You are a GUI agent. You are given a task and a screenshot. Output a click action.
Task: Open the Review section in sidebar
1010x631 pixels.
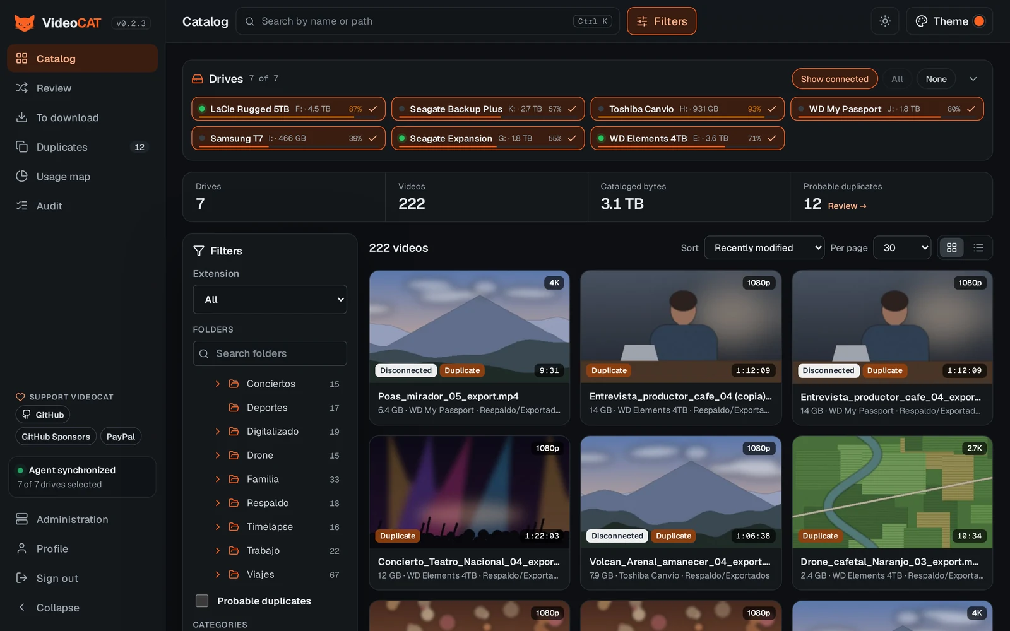coord(83,88)
